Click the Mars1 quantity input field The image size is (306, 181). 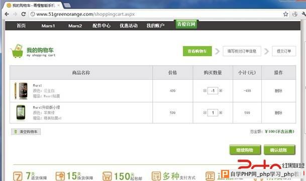coord(213,91)
